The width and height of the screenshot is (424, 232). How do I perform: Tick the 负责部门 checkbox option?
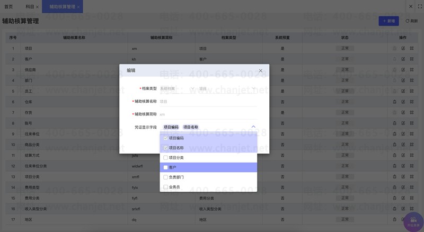(165, 177)
